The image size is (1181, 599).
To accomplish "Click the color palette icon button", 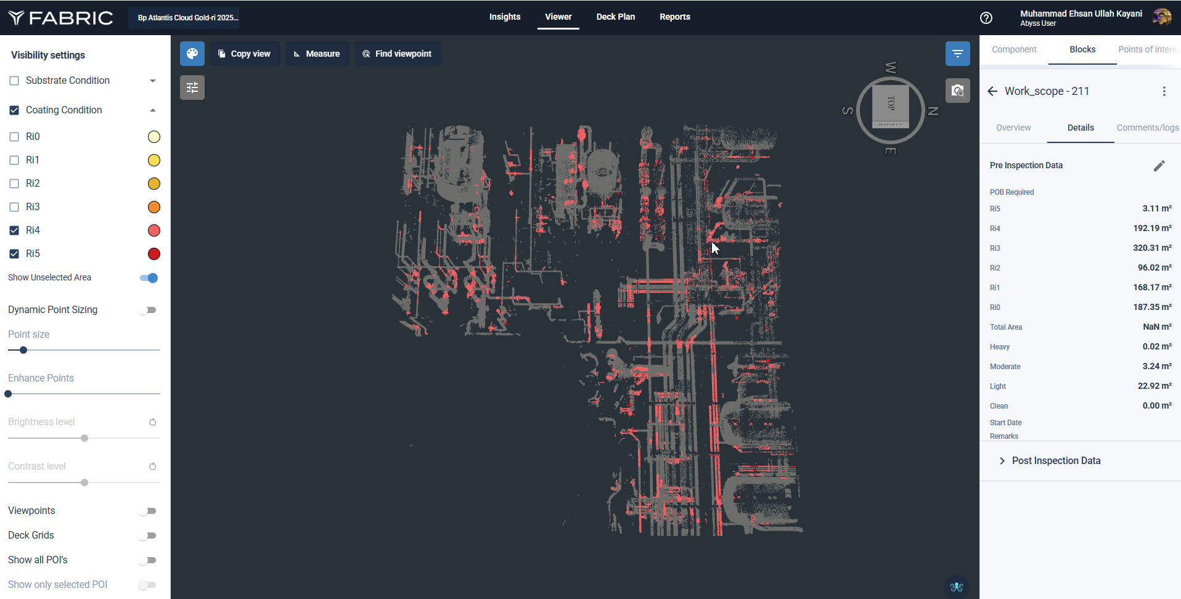I will 192,54.
